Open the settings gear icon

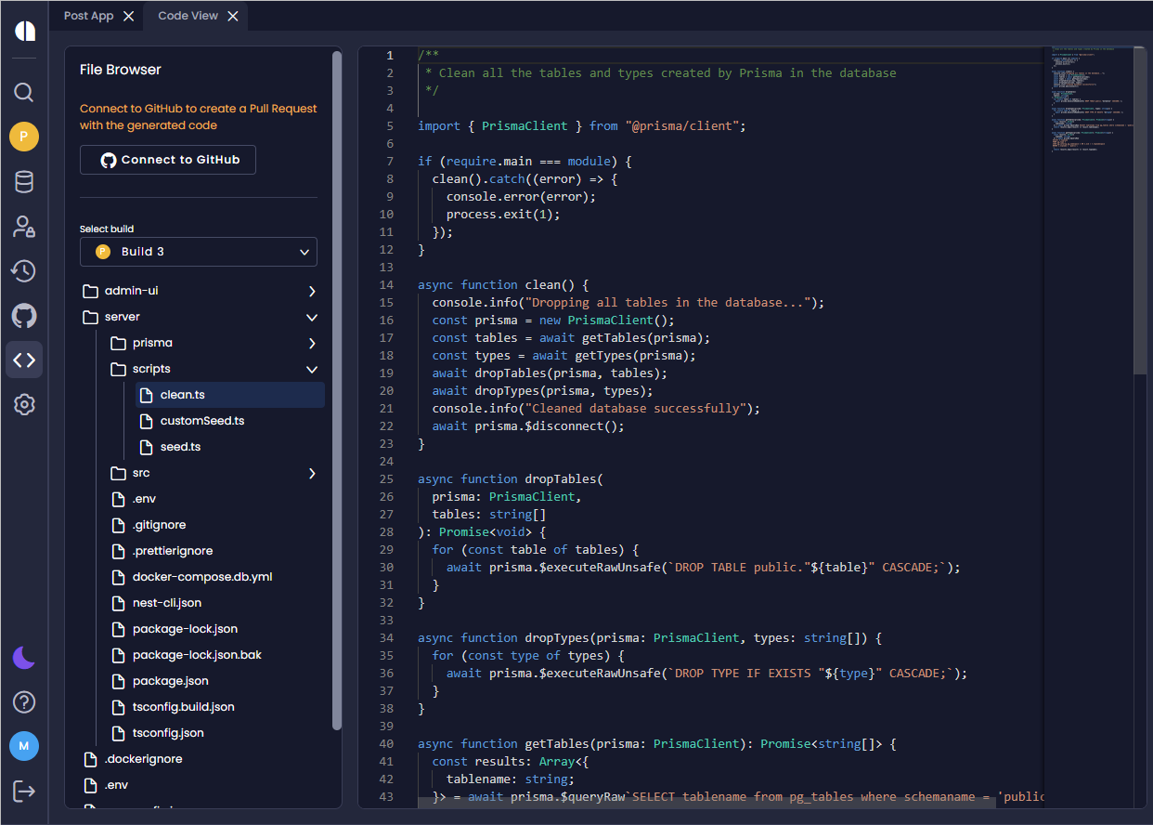pos(24,405)
